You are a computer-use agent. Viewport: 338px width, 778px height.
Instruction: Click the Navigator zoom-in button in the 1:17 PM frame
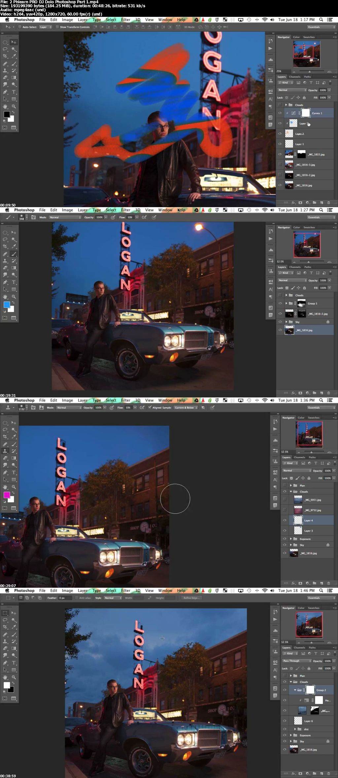(x=329, y=71)
